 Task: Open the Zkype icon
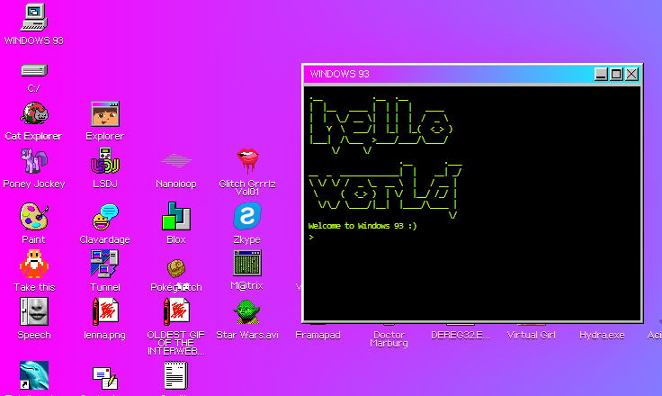(x=247, y=216)
